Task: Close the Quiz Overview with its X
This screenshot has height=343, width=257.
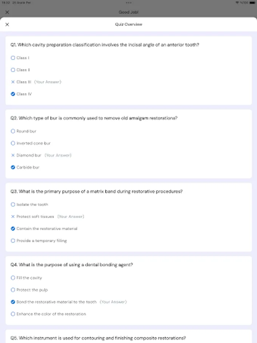Action: click(x=7, y=24)
